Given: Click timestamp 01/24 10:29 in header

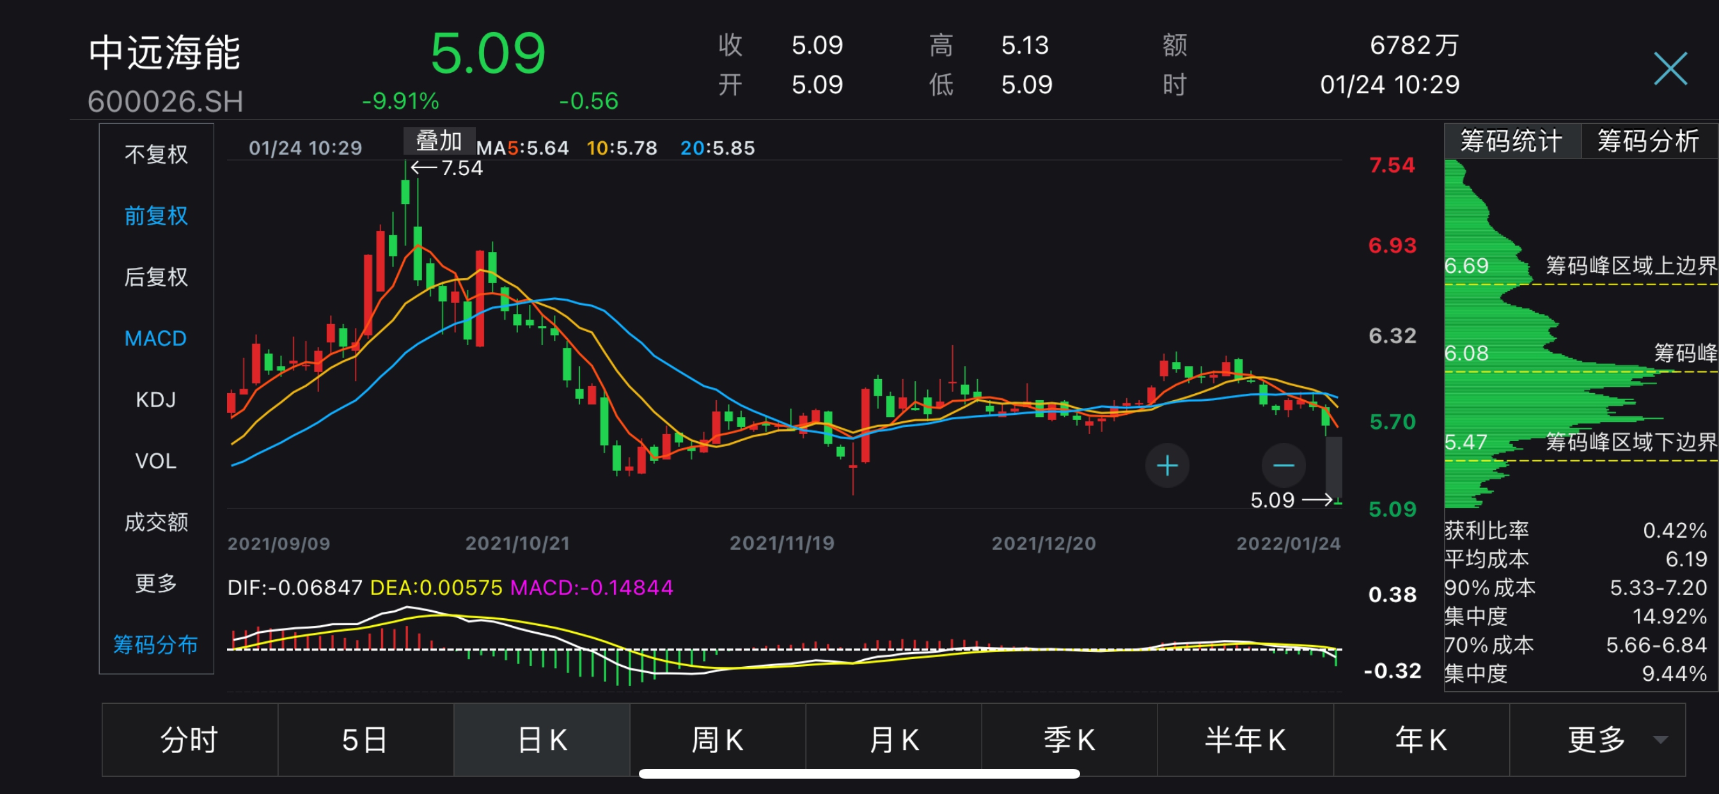Looking at the screenshot, I should point(1390,85).
